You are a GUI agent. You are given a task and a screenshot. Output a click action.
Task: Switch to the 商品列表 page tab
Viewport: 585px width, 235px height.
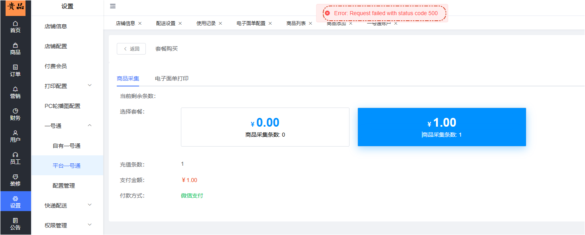(296, 23)
